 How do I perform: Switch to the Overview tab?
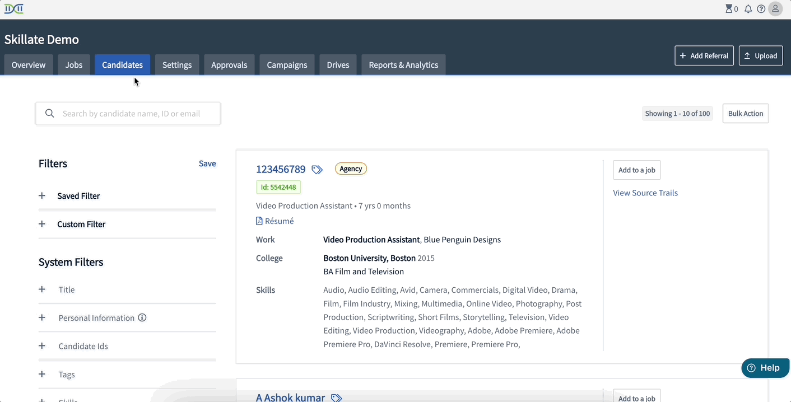[29, 65]
